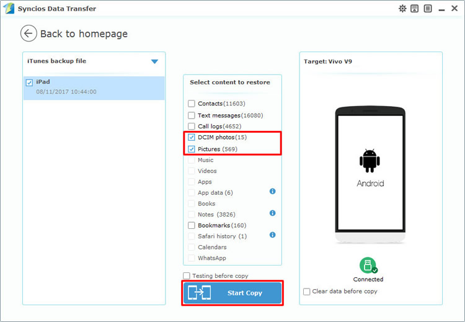Click the Start Copy button
The width and height of the screenshot is (465, 322).
(x=232, y=293)
